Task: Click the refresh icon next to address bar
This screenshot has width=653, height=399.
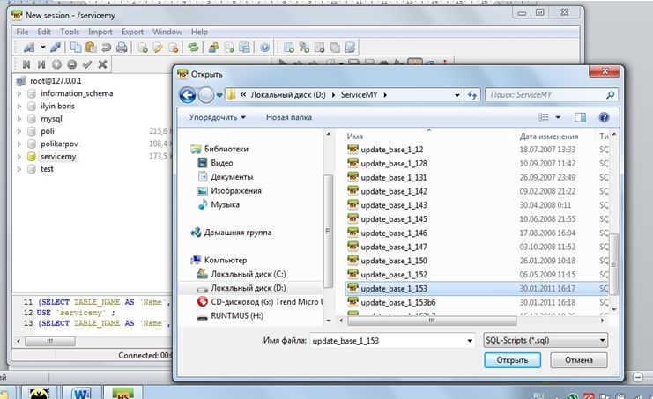Action: point(471,95)
